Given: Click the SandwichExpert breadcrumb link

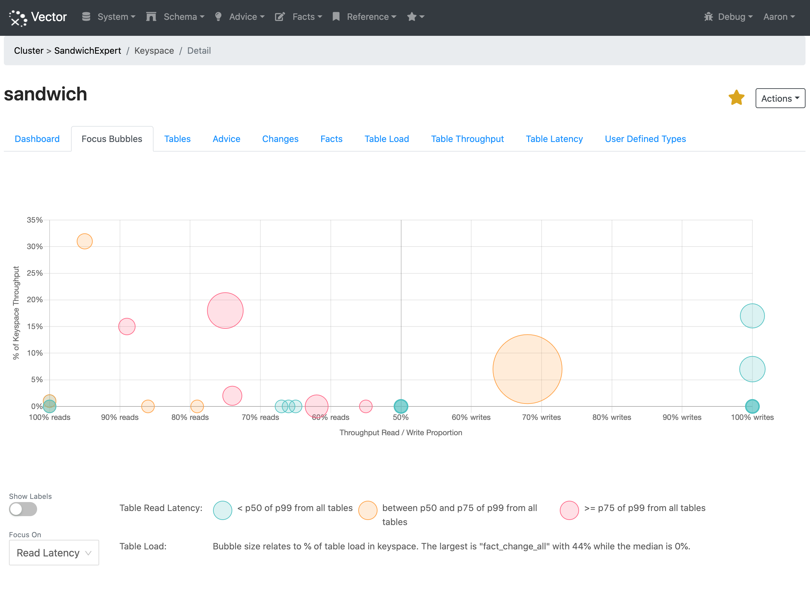Looking at the screenshot, I should coord(88,51).
